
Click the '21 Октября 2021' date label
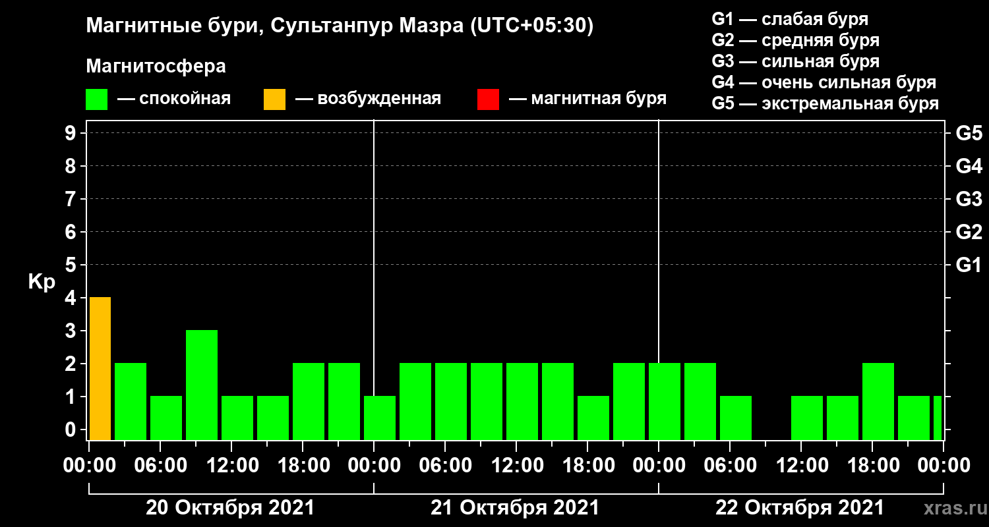click(x=515, y=508)
